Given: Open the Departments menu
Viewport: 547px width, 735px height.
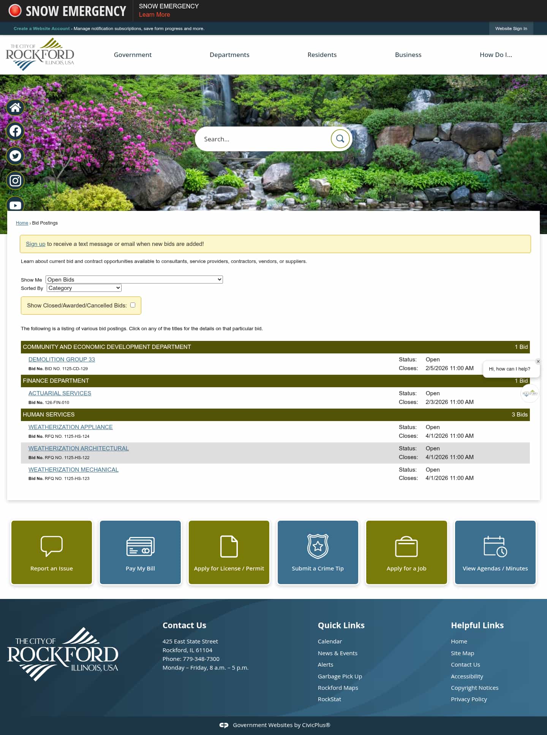Looking at the screenshot, I should (229, 55).
